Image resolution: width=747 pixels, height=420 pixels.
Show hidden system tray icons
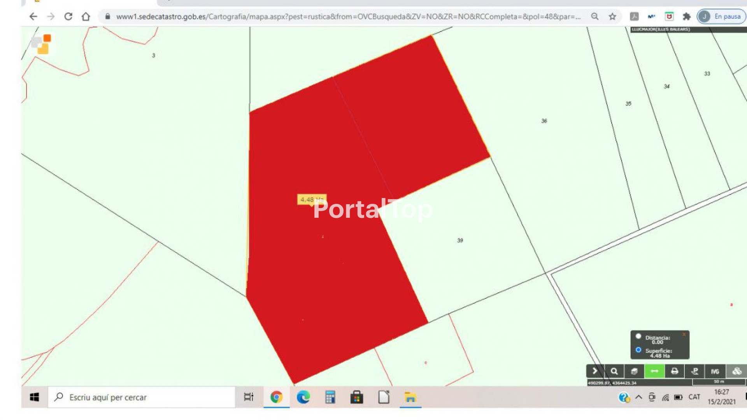638,397
